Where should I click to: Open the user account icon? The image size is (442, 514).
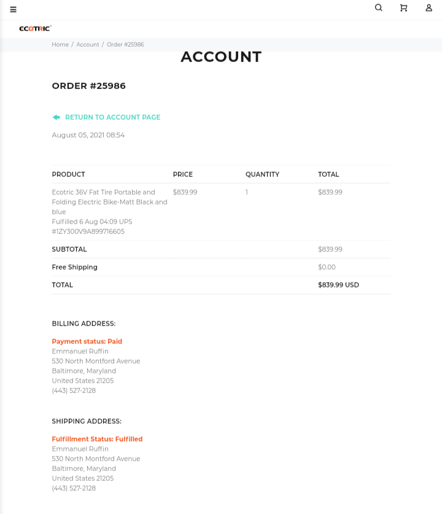point(428,8)
